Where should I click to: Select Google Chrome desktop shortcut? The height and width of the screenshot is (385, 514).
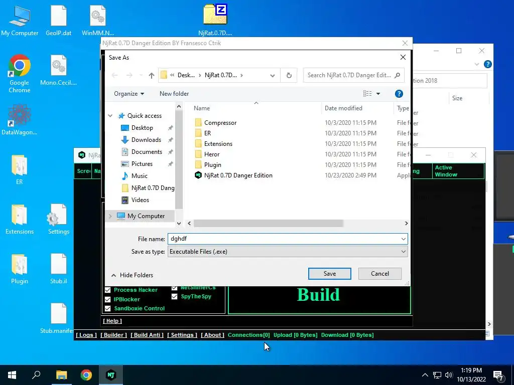tap(20, 74)
